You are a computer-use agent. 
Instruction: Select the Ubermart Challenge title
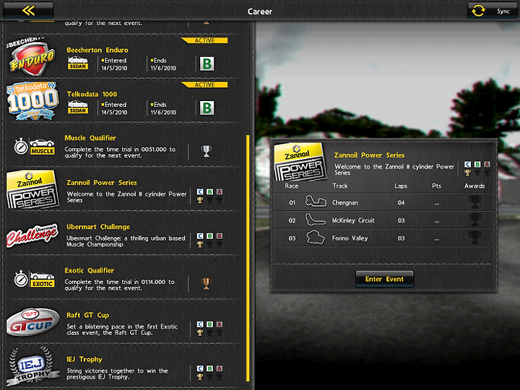[98, 227]
